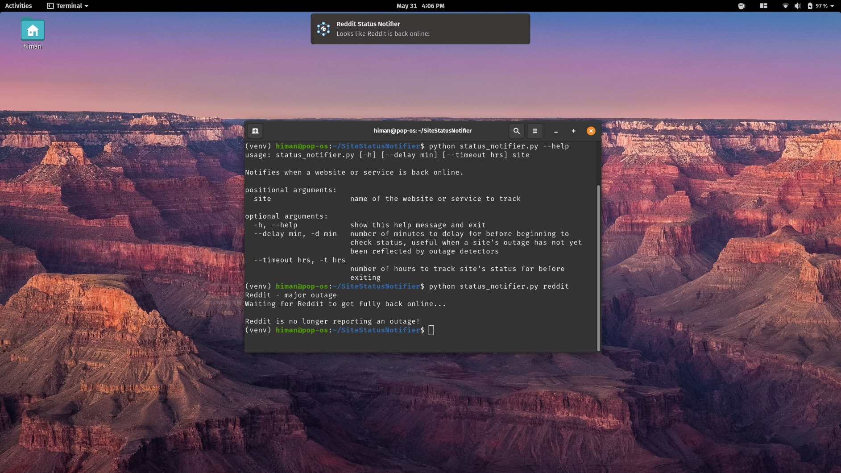Screen dimensions: 841x473
Task: Click the 'positional arguments:' heading
Action: tap(291, 190)
